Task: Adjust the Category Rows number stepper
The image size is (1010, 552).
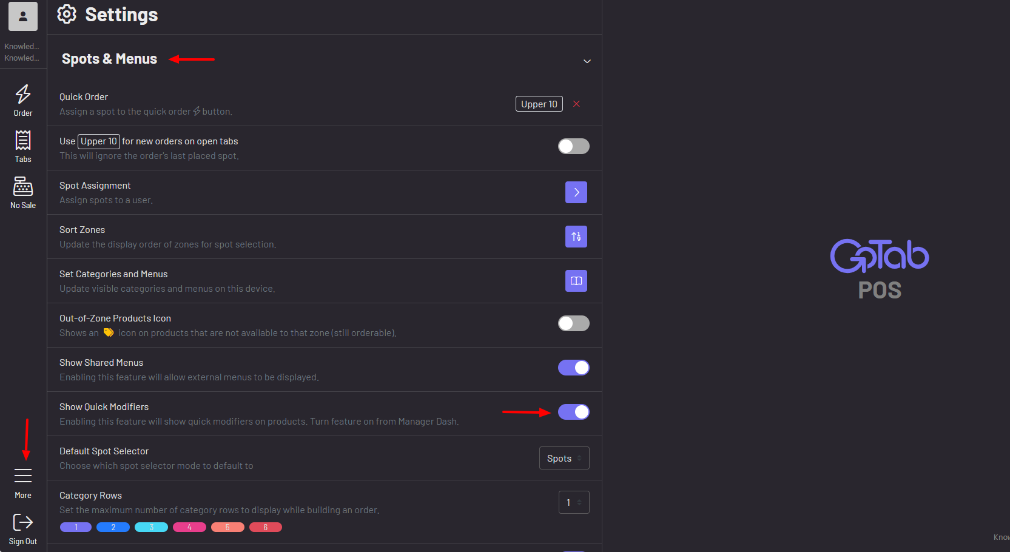Action: (573, 502)
